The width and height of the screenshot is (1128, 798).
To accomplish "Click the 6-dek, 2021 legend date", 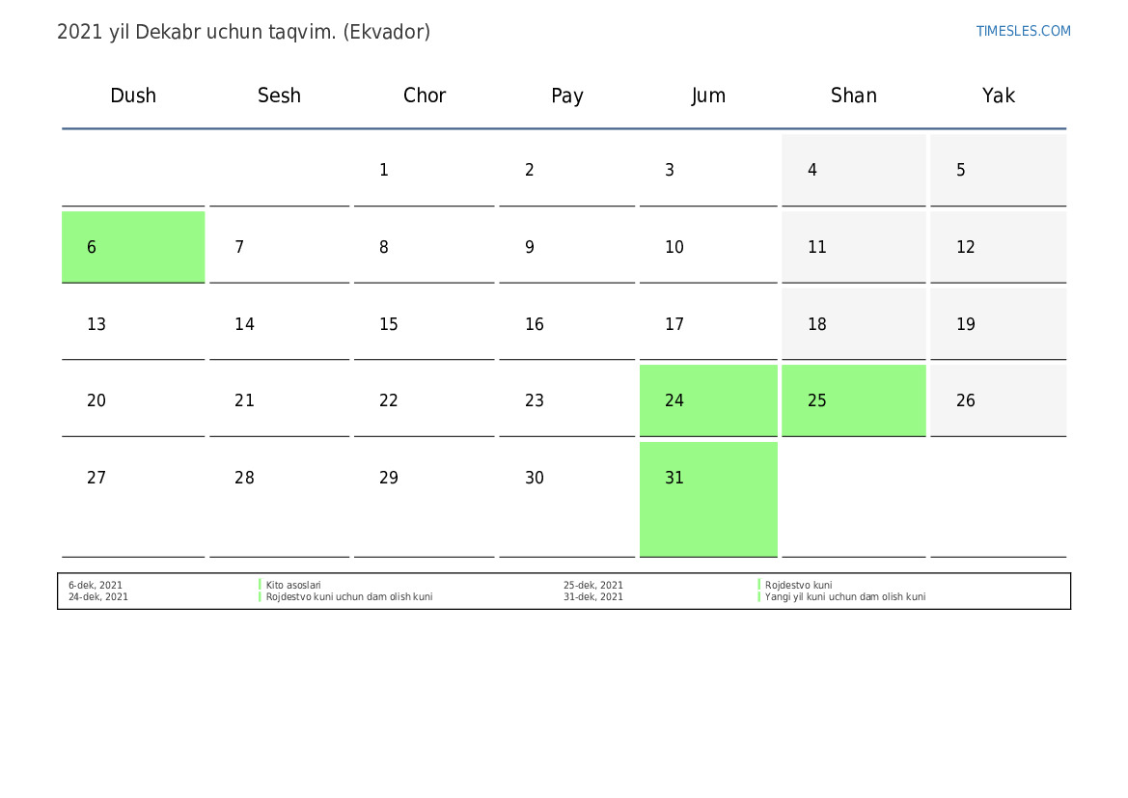I will tap(96, 585).
